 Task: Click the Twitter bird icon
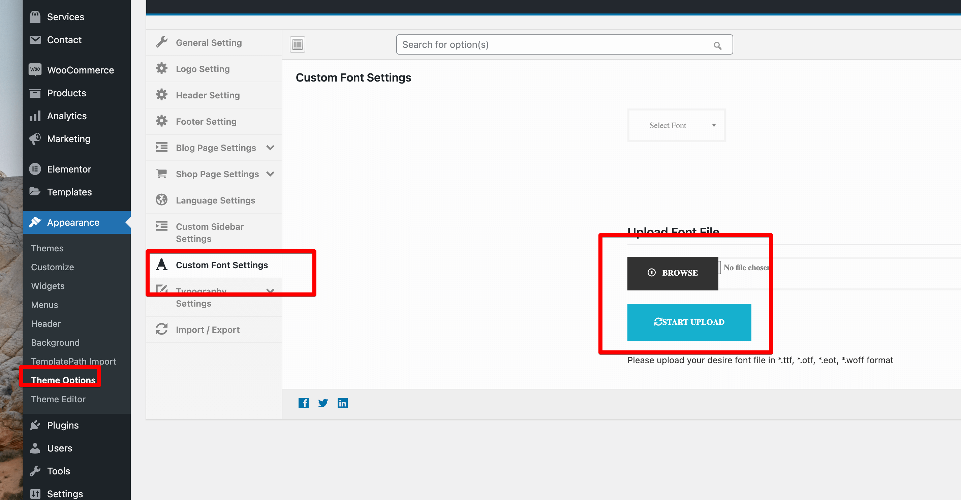pos(323,403)
